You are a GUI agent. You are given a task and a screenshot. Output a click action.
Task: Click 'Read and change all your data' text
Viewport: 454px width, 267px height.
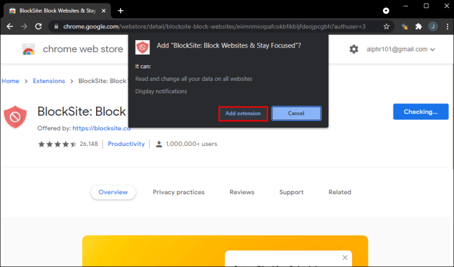(193, 79)
